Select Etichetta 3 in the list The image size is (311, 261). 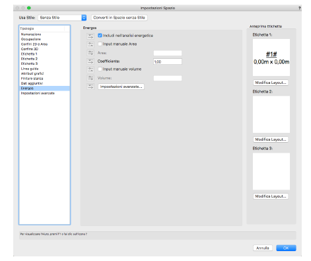[44, 63]
